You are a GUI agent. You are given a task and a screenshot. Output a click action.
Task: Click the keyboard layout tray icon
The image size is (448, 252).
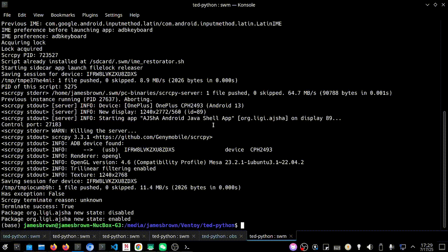tap(336, 247)
